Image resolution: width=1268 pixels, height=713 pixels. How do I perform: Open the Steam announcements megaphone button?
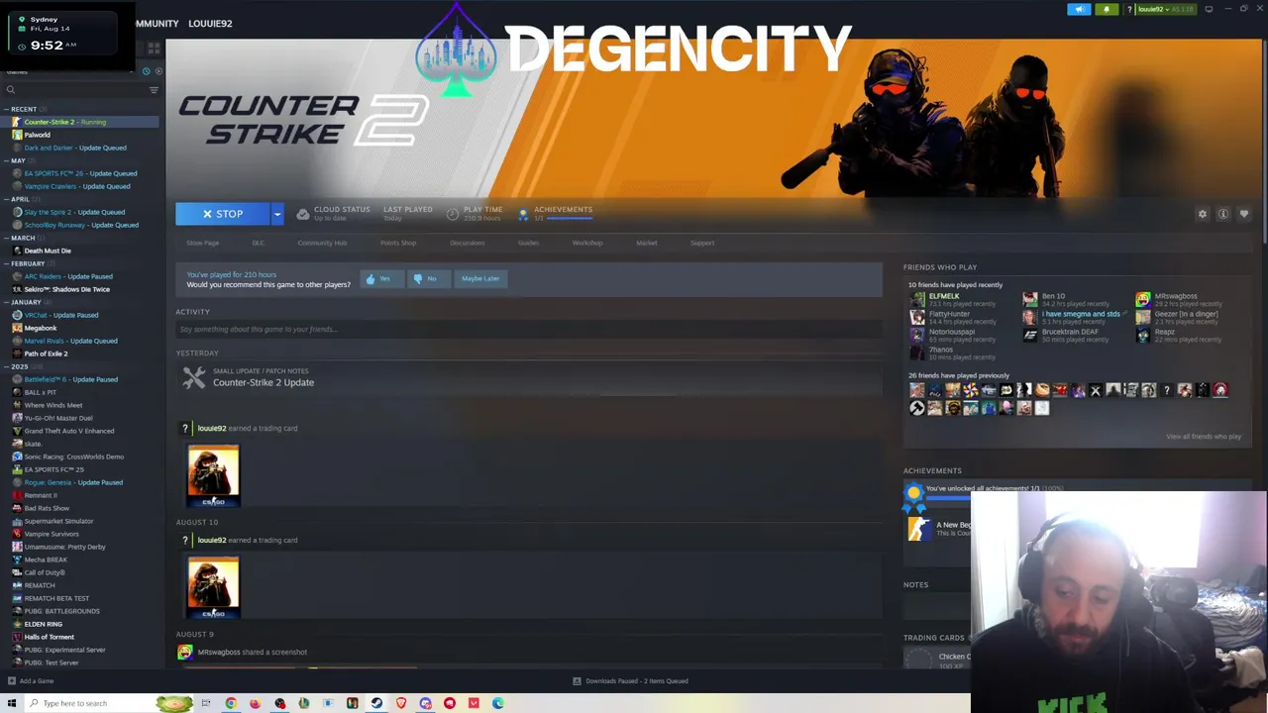click(1079, 10)
